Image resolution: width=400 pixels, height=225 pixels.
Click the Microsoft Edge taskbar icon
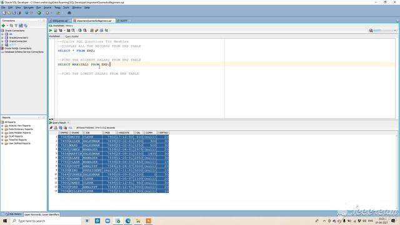[127, 221]
